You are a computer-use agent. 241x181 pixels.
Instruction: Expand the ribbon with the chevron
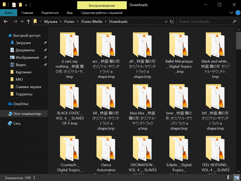(x=231, y=13)
